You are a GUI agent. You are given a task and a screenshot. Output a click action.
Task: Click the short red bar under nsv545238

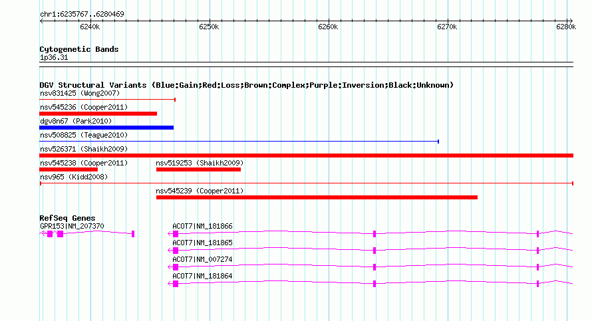click(69, 169)
